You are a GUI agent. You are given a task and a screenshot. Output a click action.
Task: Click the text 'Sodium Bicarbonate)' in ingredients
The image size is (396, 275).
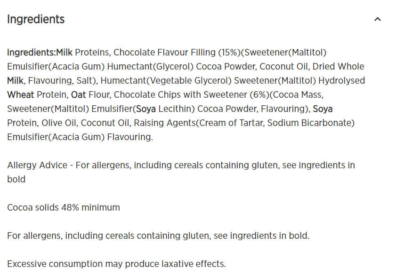(x=311, y=123)
